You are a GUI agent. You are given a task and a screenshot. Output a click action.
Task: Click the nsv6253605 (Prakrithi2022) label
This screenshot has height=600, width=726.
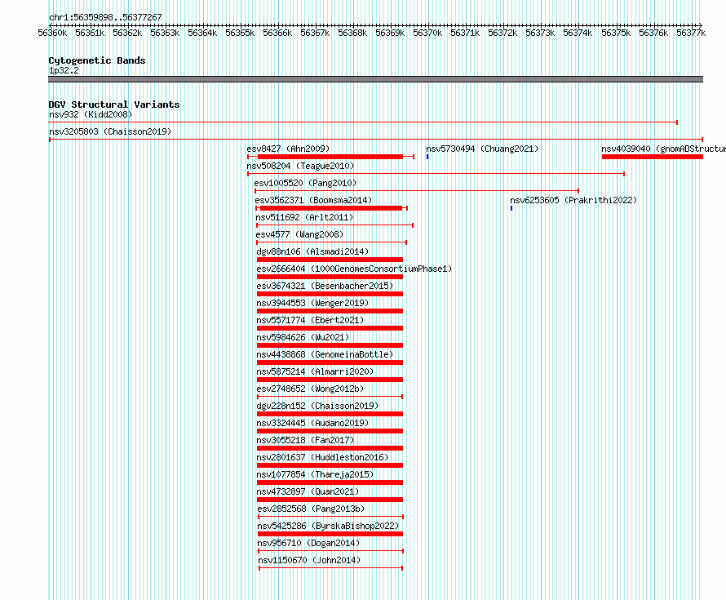point(573,200)
